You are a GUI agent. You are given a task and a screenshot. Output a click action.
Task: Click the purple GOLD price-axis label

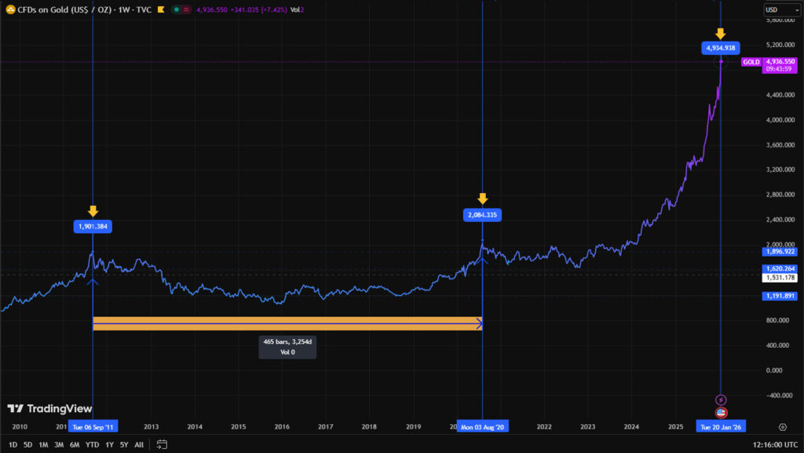pyautogui.click(x=751, y=62)
